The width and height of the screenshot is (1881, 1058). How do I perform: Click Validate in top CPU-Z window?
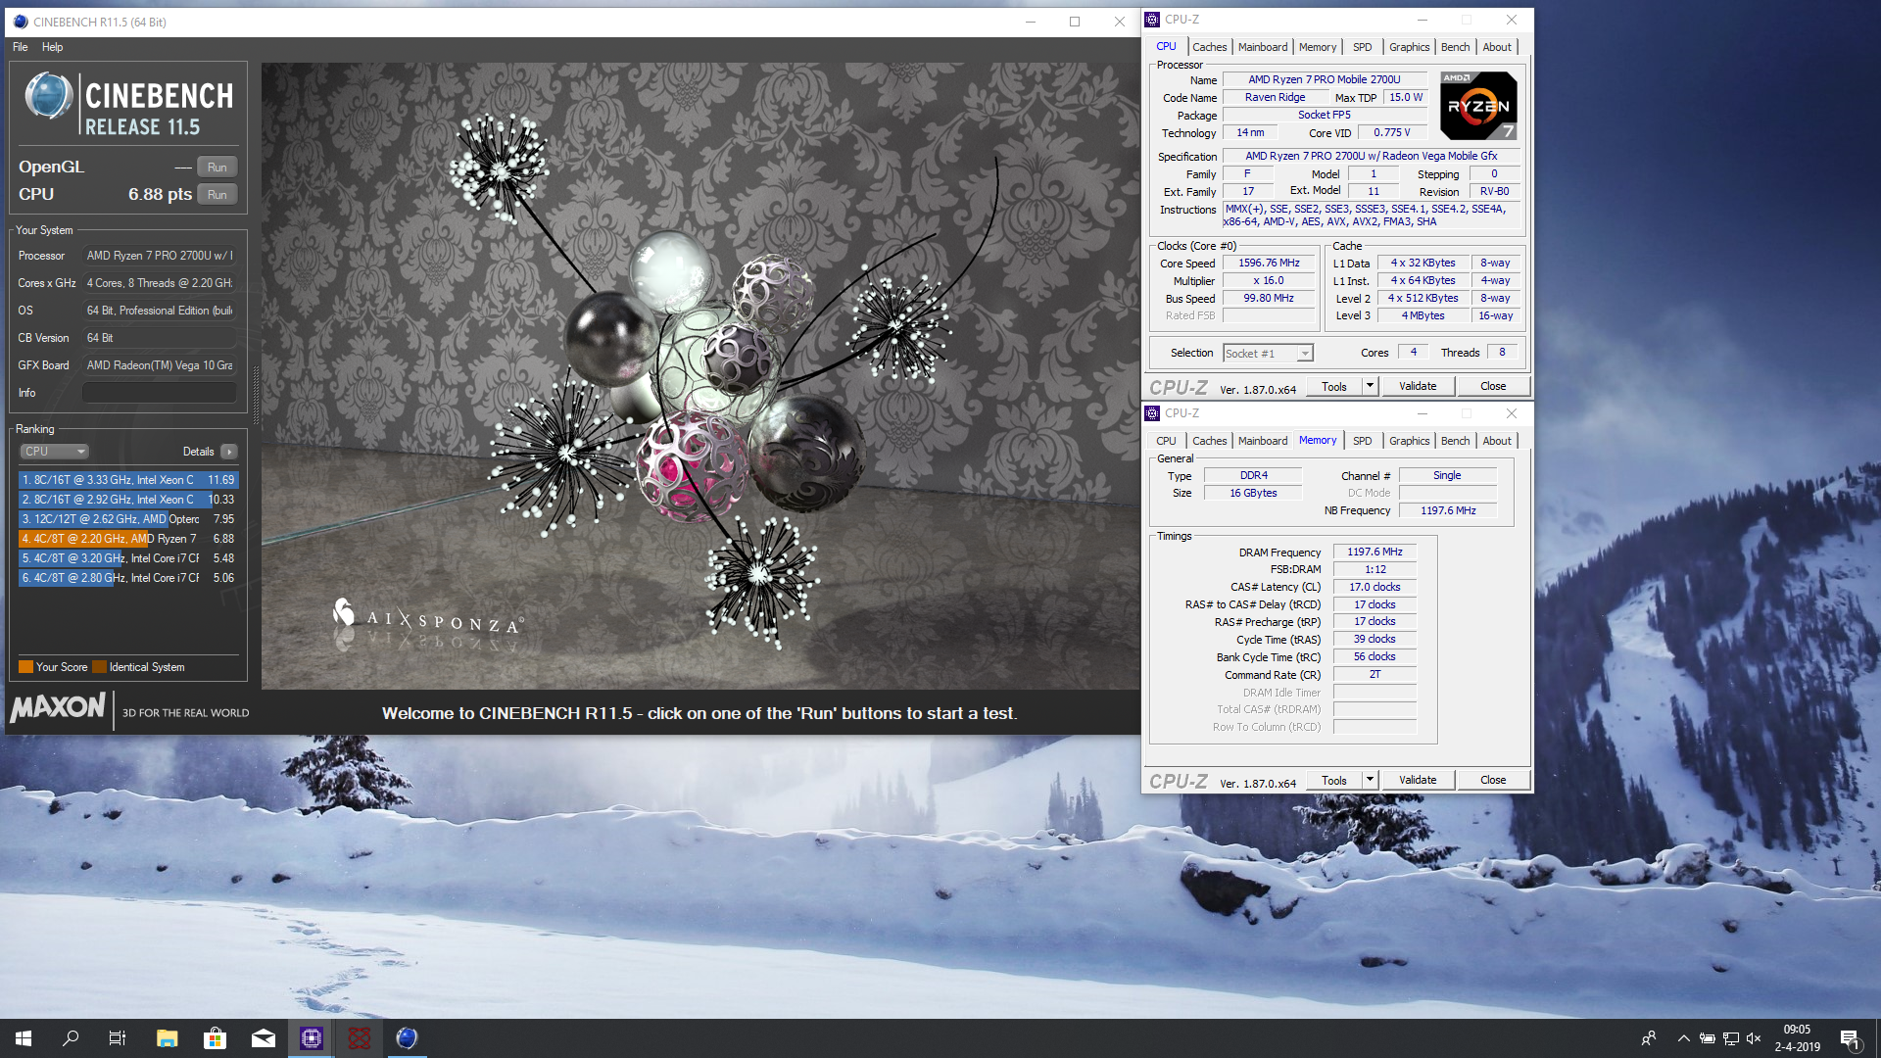tap(1418, 387)
